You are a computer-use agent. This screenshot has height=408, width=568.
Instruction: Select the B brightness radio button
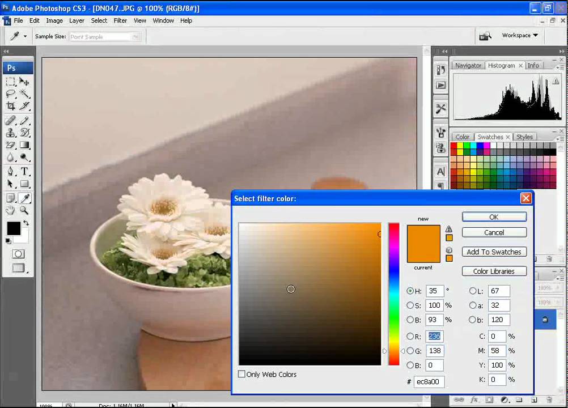click(x=410, y=320)
